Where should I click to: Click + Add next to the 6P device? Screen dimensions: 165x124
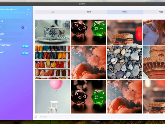pos(25,53)
